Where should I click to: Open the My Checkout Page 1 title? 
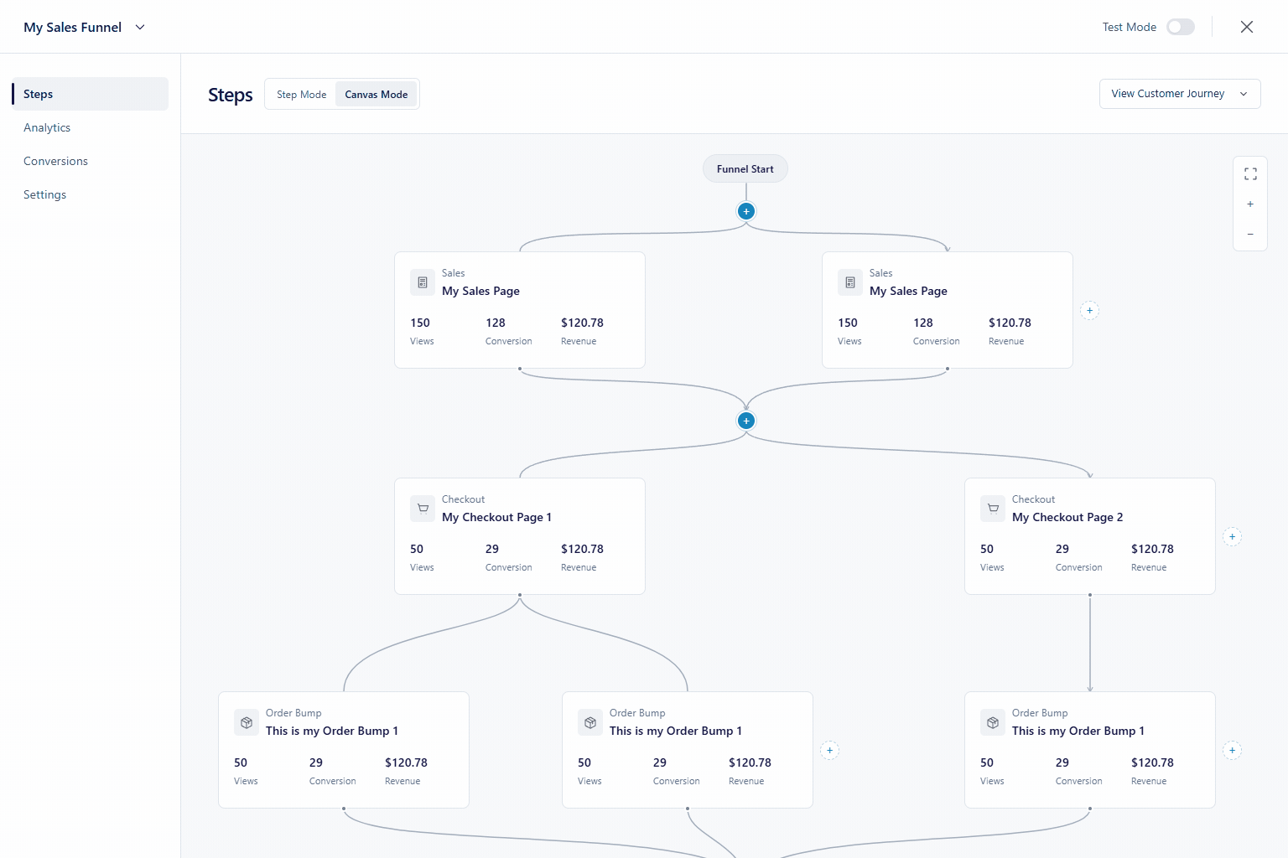(496, 517)
